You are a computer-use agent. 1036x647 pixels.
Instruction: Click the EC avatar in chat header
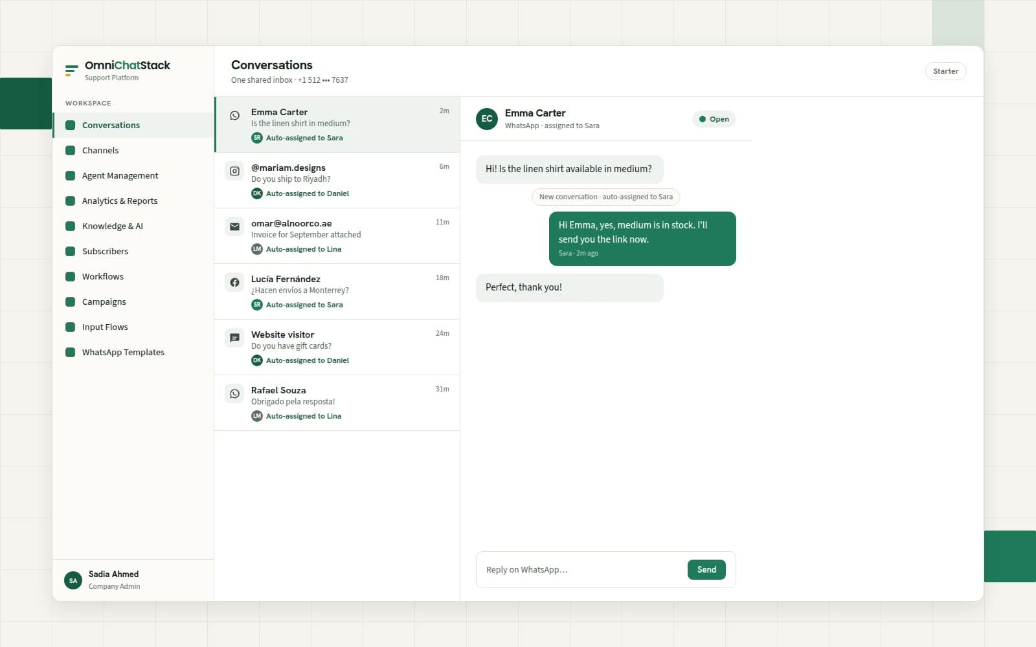coord(487,119)
